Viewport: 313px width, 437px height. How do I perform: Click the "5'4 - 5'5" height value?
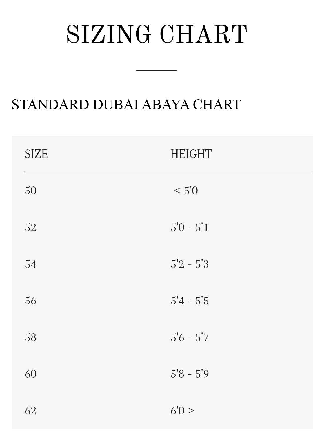pyautogui.click(x=190, y=301)
